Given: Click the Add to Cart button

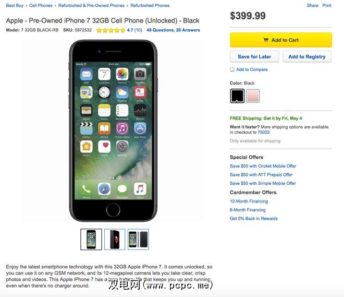Looking at the screenshot, I should point(281,40).
